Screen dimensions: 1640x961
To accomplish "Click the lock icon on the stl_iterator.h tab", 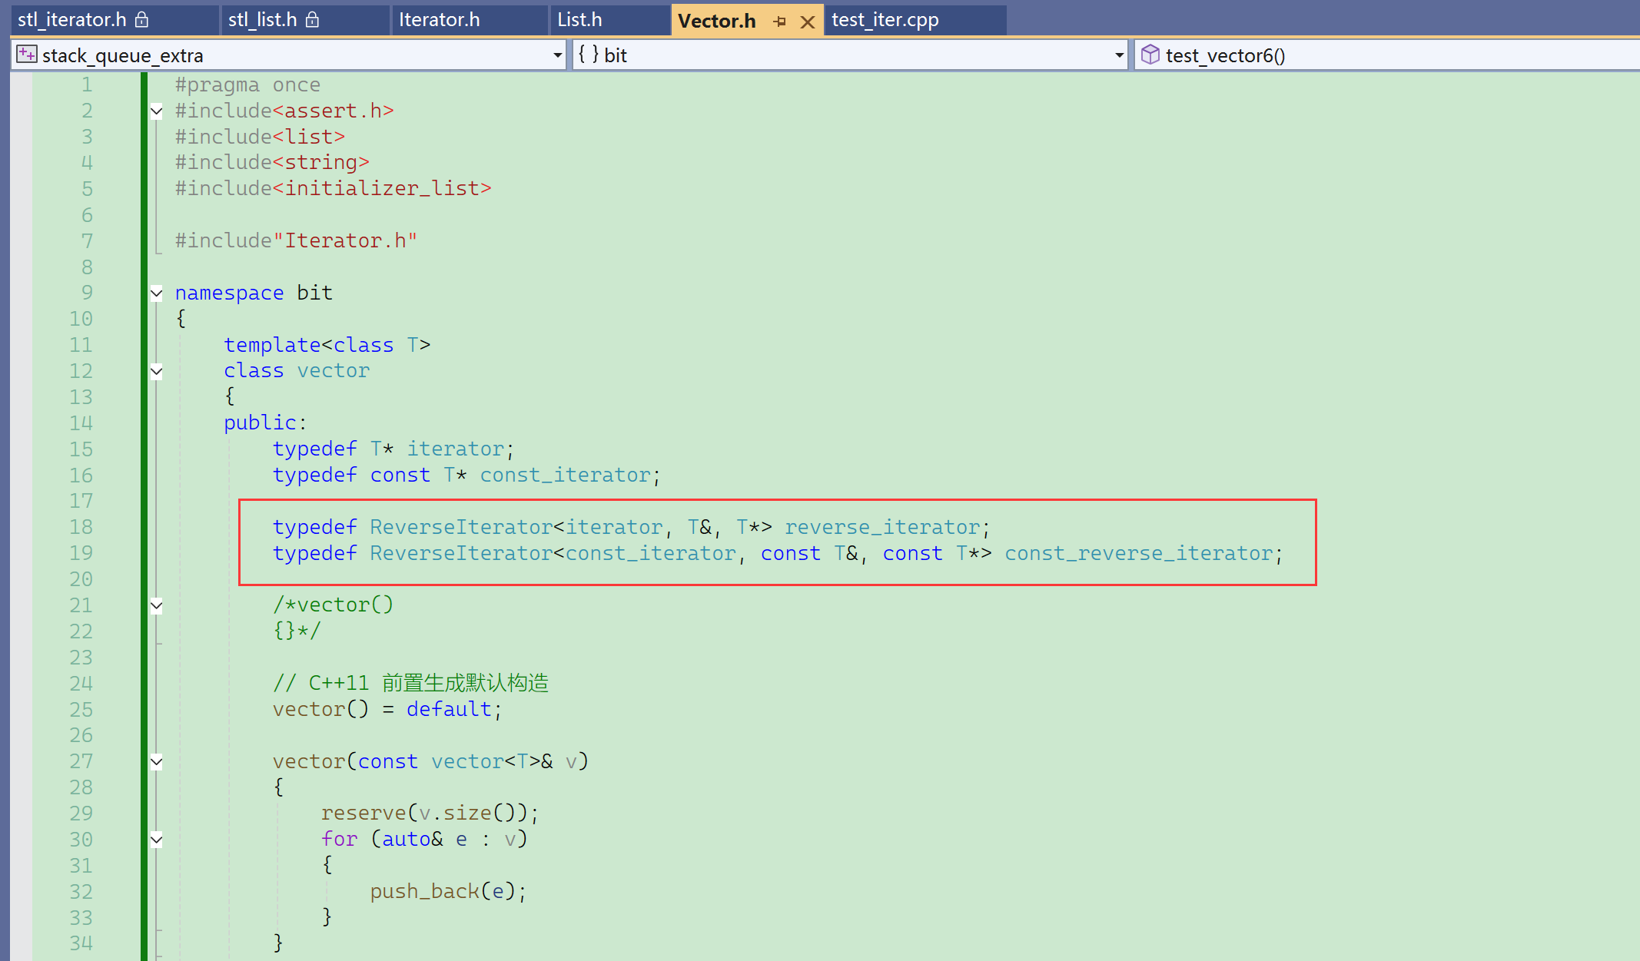I will tap(141, 20).
